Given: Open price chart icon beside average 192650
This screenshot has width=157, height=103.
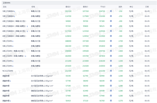Looking at the screenshot, I should tap(111, 41).
